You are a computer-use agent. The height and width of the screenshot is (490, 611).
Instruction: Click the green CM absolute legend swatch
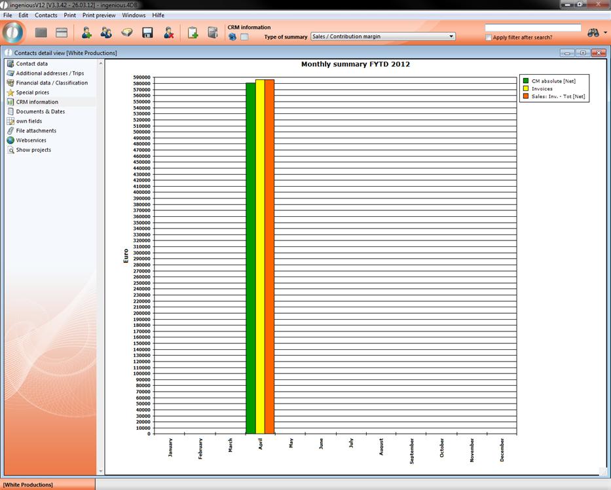pyautogui.click(x=525, y=81)
